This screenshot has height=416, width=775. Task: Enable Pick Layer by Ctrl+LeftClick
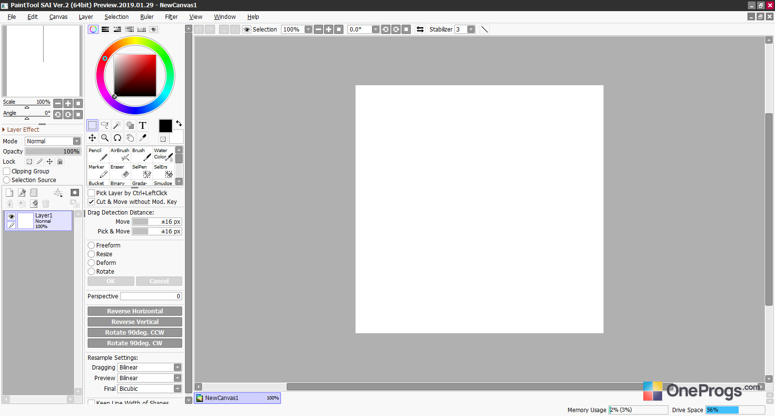[x=91, y=193]
